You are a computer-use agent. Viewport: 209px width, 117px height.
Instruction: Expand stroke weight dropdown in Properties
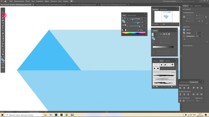(202, 33)
